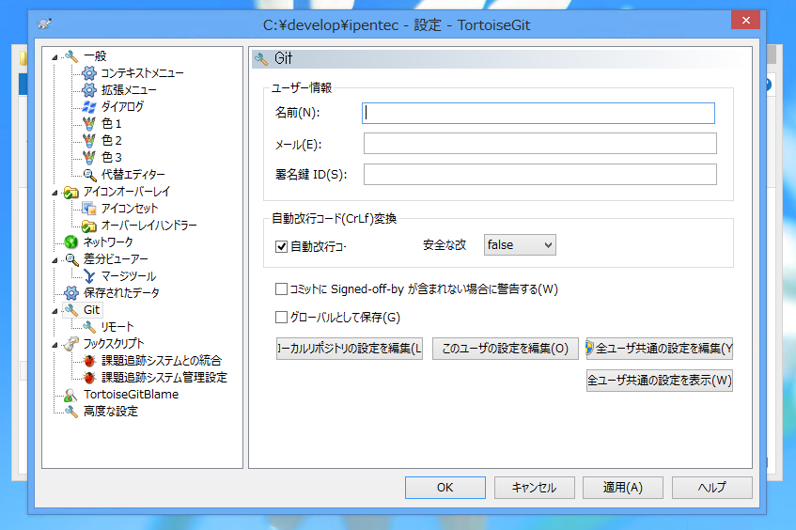
Task: Select 代替エディター in the tree
Action: [133, 175]
